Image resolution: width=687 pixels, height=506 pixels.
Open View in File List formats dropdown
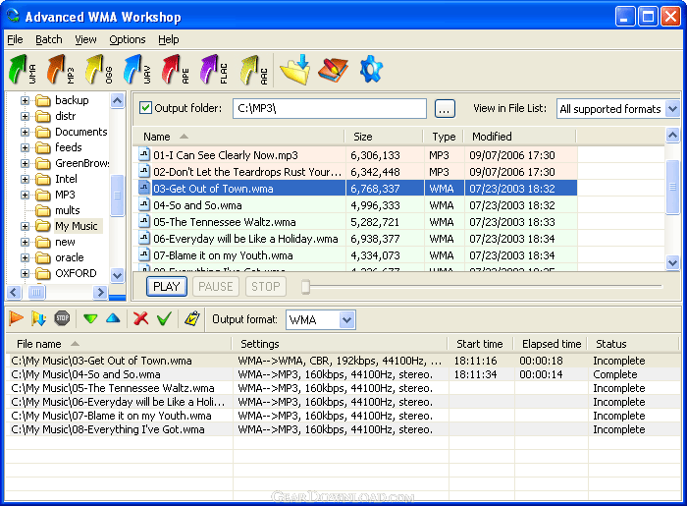(672, 108)
